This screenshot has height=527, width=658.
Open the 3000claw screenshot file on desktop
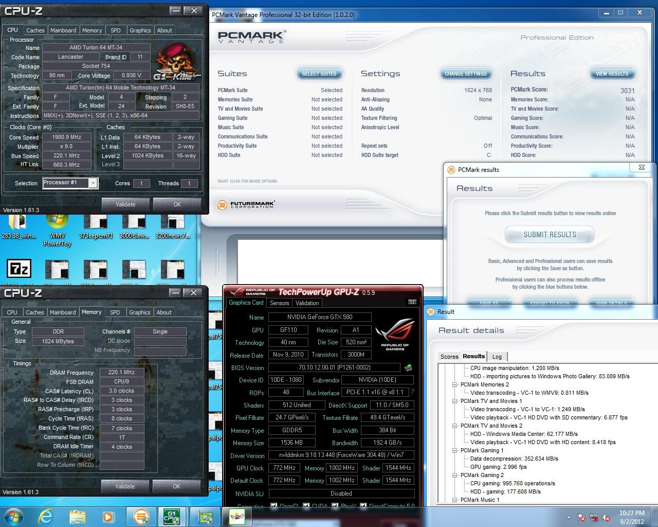point(134,227)
